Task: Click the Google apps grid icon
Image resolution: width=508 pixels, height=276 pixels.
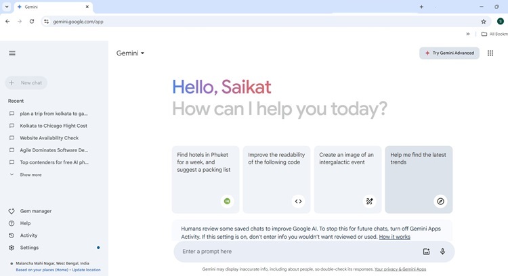Action: tap(490, 53)
